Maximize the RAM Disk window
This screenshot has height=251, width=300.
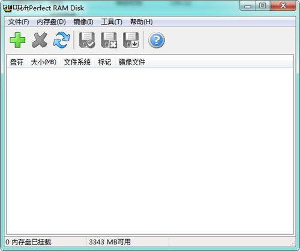click(x=263, y=5)
